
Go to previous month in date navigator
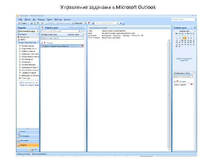point(175,31)
